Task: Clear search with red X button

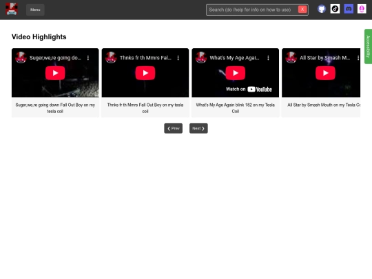Action: click(302, 10)
